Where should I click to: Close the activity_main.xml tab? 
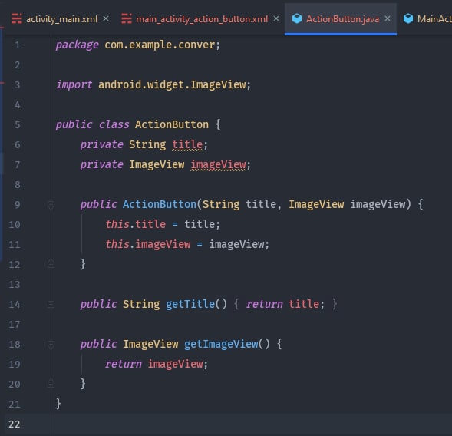tap(106, 18)
